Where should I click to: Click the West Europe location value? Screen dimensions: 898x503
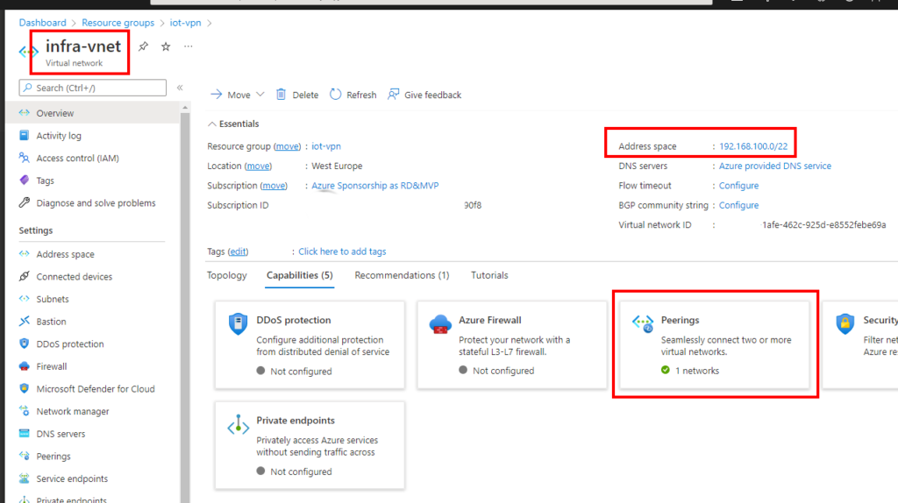[337, 166]
